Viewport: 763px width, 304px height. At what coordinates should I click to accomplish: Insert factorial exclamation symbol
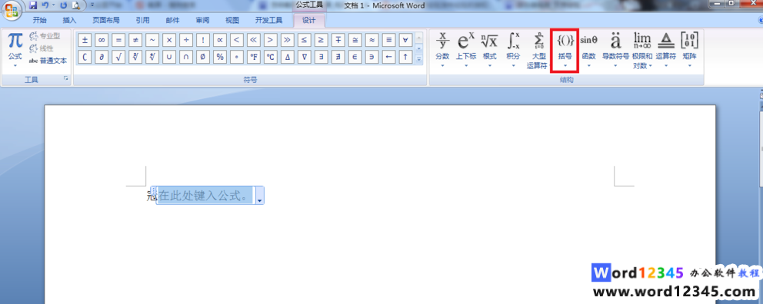click(202, 40)
